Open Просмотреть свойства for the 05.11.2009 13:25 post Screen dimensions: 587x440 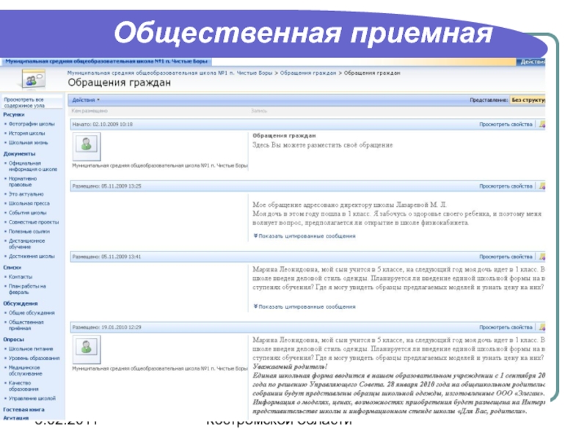click(x=506, y=186)
